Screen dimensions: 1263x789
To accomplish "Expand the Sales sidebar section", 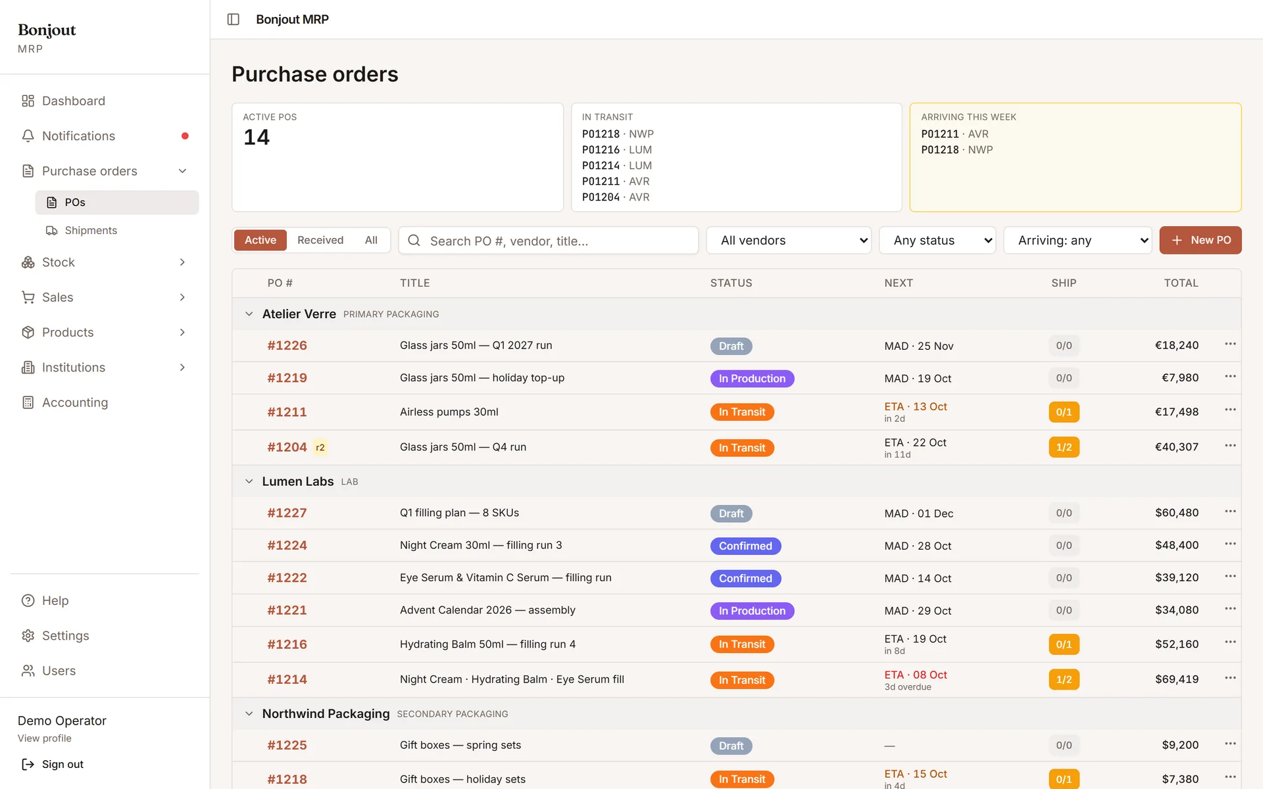I will (x=182, y=297).
